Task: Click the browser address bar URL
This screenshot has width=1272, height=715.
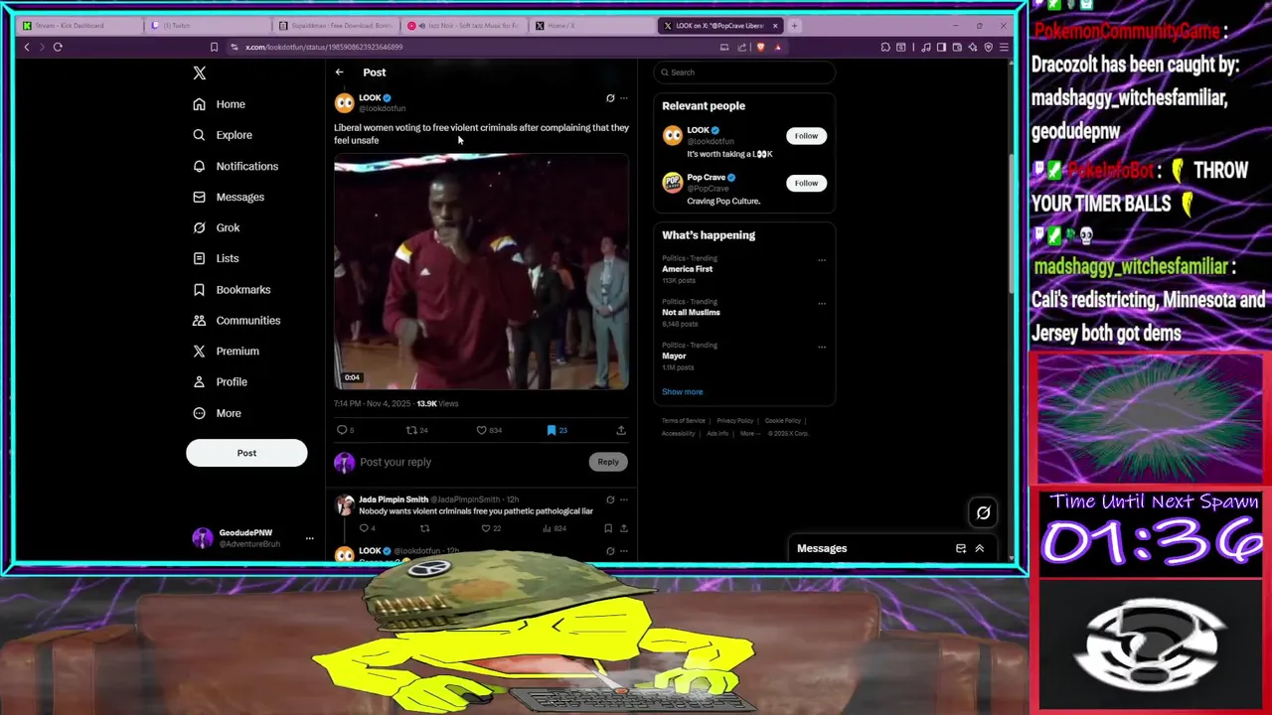Action: pyautogui.click(x=324, y=47)
